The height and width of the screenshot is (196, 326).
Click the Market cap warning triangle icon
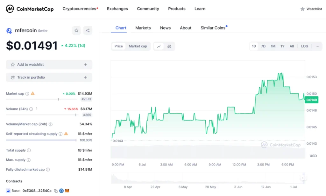pos(33,94)
